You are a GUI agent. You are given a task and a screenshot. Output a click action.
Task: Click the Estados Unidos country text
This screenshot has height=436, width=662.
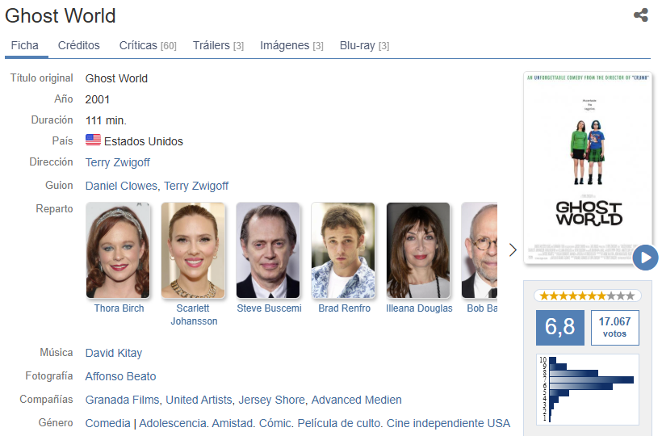point(144,141)
